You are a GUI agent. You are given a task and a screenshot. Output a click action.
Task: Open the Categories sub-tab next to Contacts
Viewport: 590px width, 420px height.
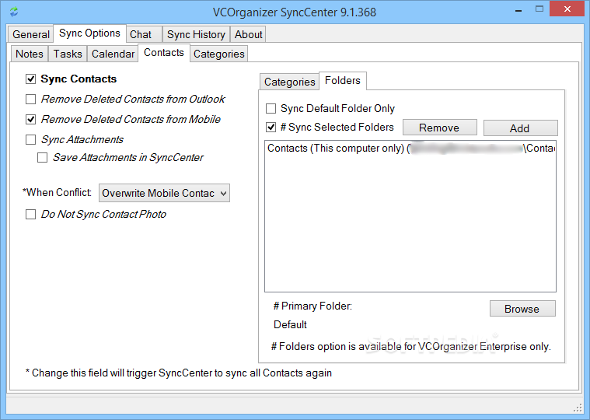219,54
